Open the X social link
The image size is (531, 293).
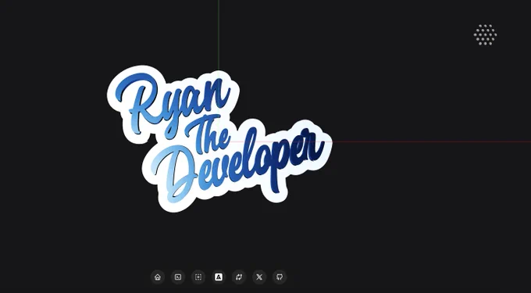[x=259, y=277]
